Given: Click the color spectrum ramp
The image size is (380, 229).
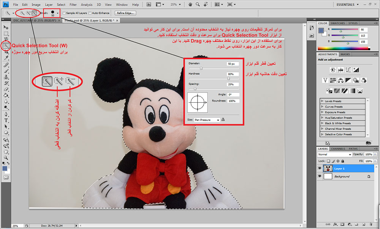Looking at the screenshot, I should point(344,49).
